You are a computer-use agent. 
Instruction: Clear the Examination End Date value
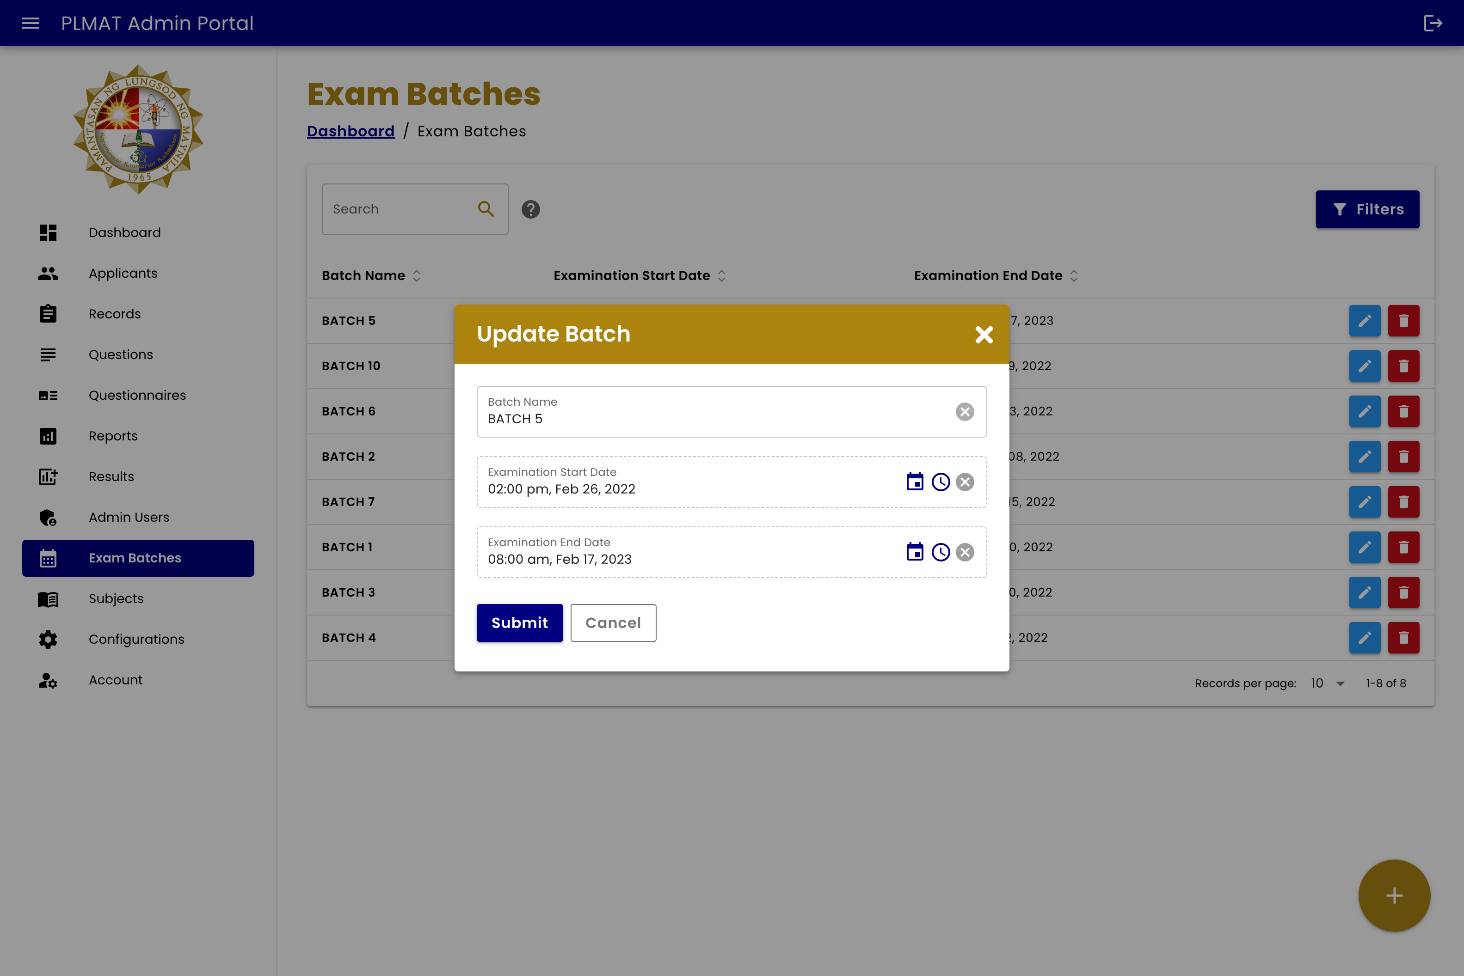pos(965,552)
